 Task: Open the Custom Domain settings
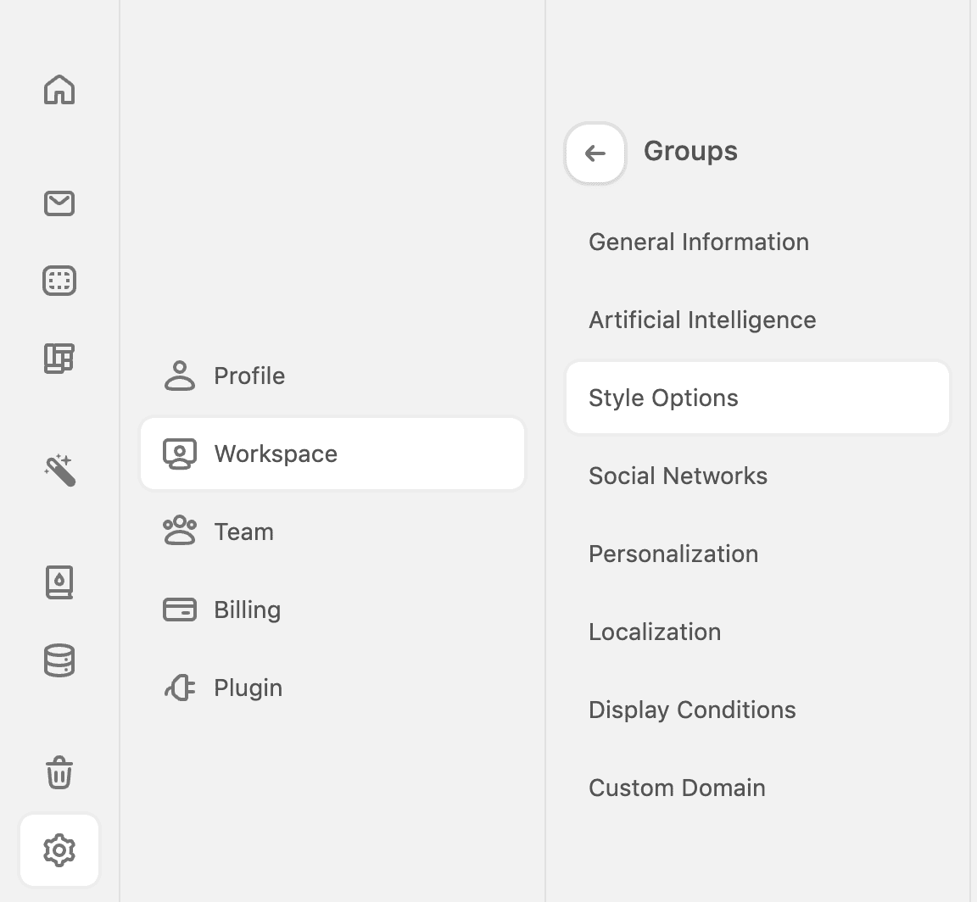(677, 788)
